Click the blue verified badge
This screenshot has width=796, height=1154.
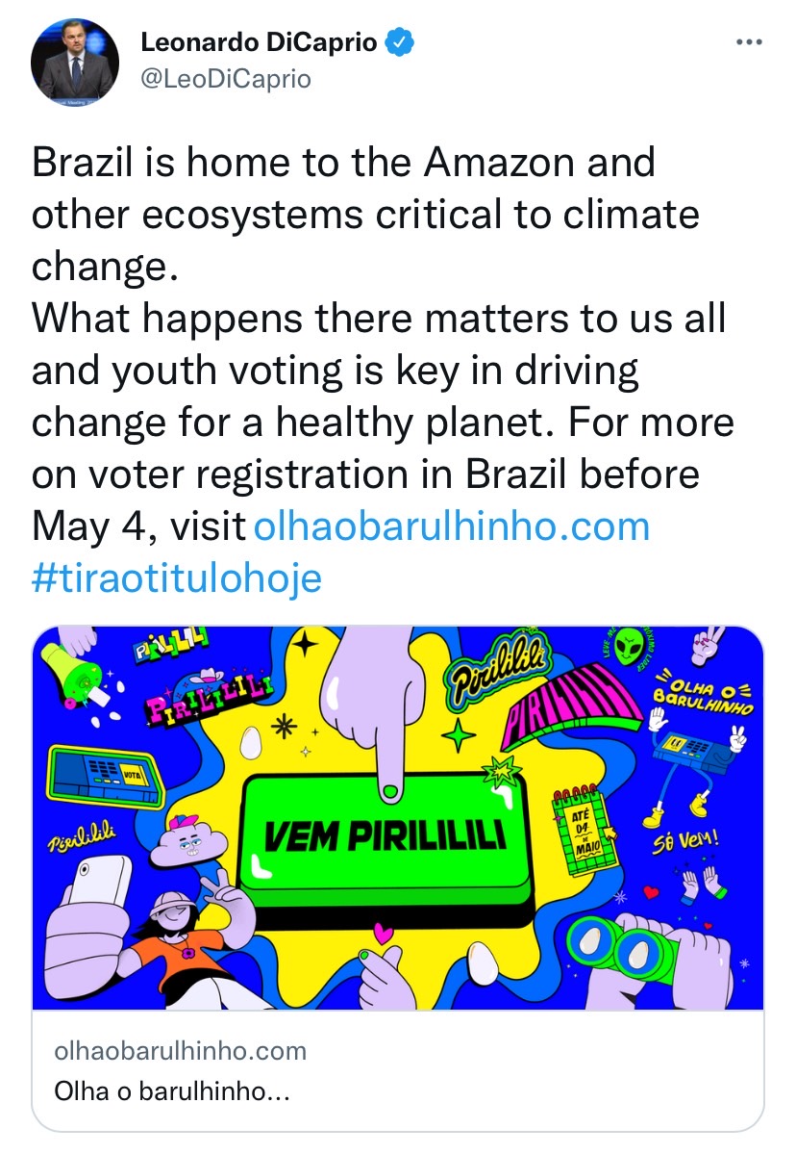[x=400, y=42]
